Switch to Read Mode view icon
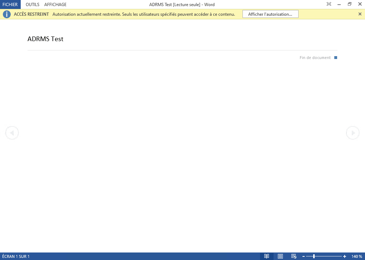Viewport: 365px width, 260px height. pyautogui.click(x=266, y=256)
